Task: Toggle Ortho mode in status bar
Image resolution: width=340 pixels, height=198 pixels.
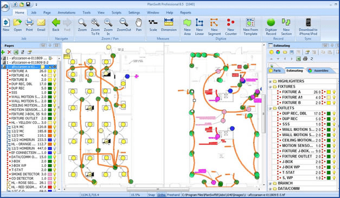Action: (161, 195)
